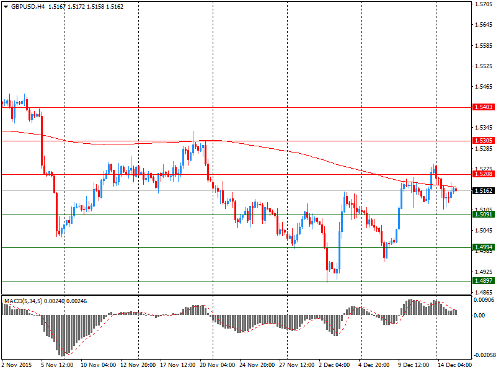Click the 1.5585 price scale value

(x=484, y=45)
